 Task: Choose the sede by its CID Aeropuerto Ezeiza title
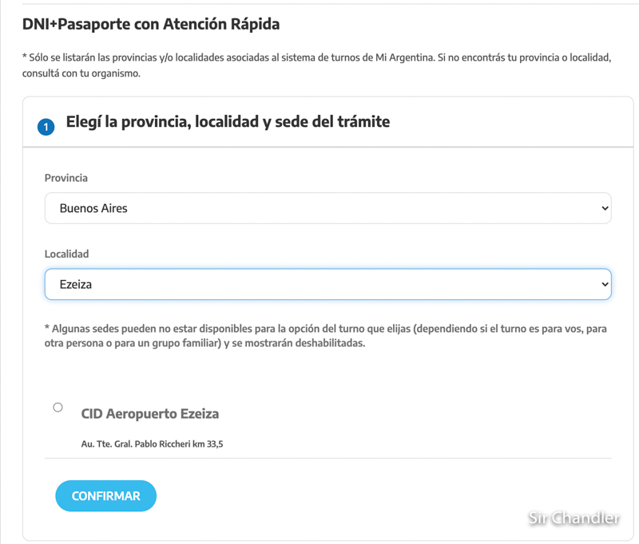pos(150,414)
